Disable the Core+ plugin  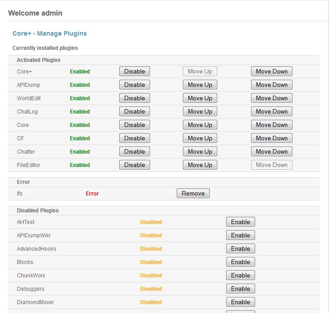[134, 71]
